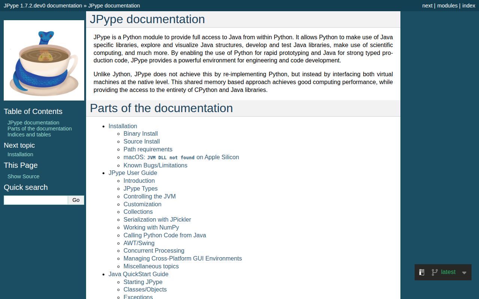
Task: Open JPype Types section
Action: pyautogui.click(x=140, y=189)
